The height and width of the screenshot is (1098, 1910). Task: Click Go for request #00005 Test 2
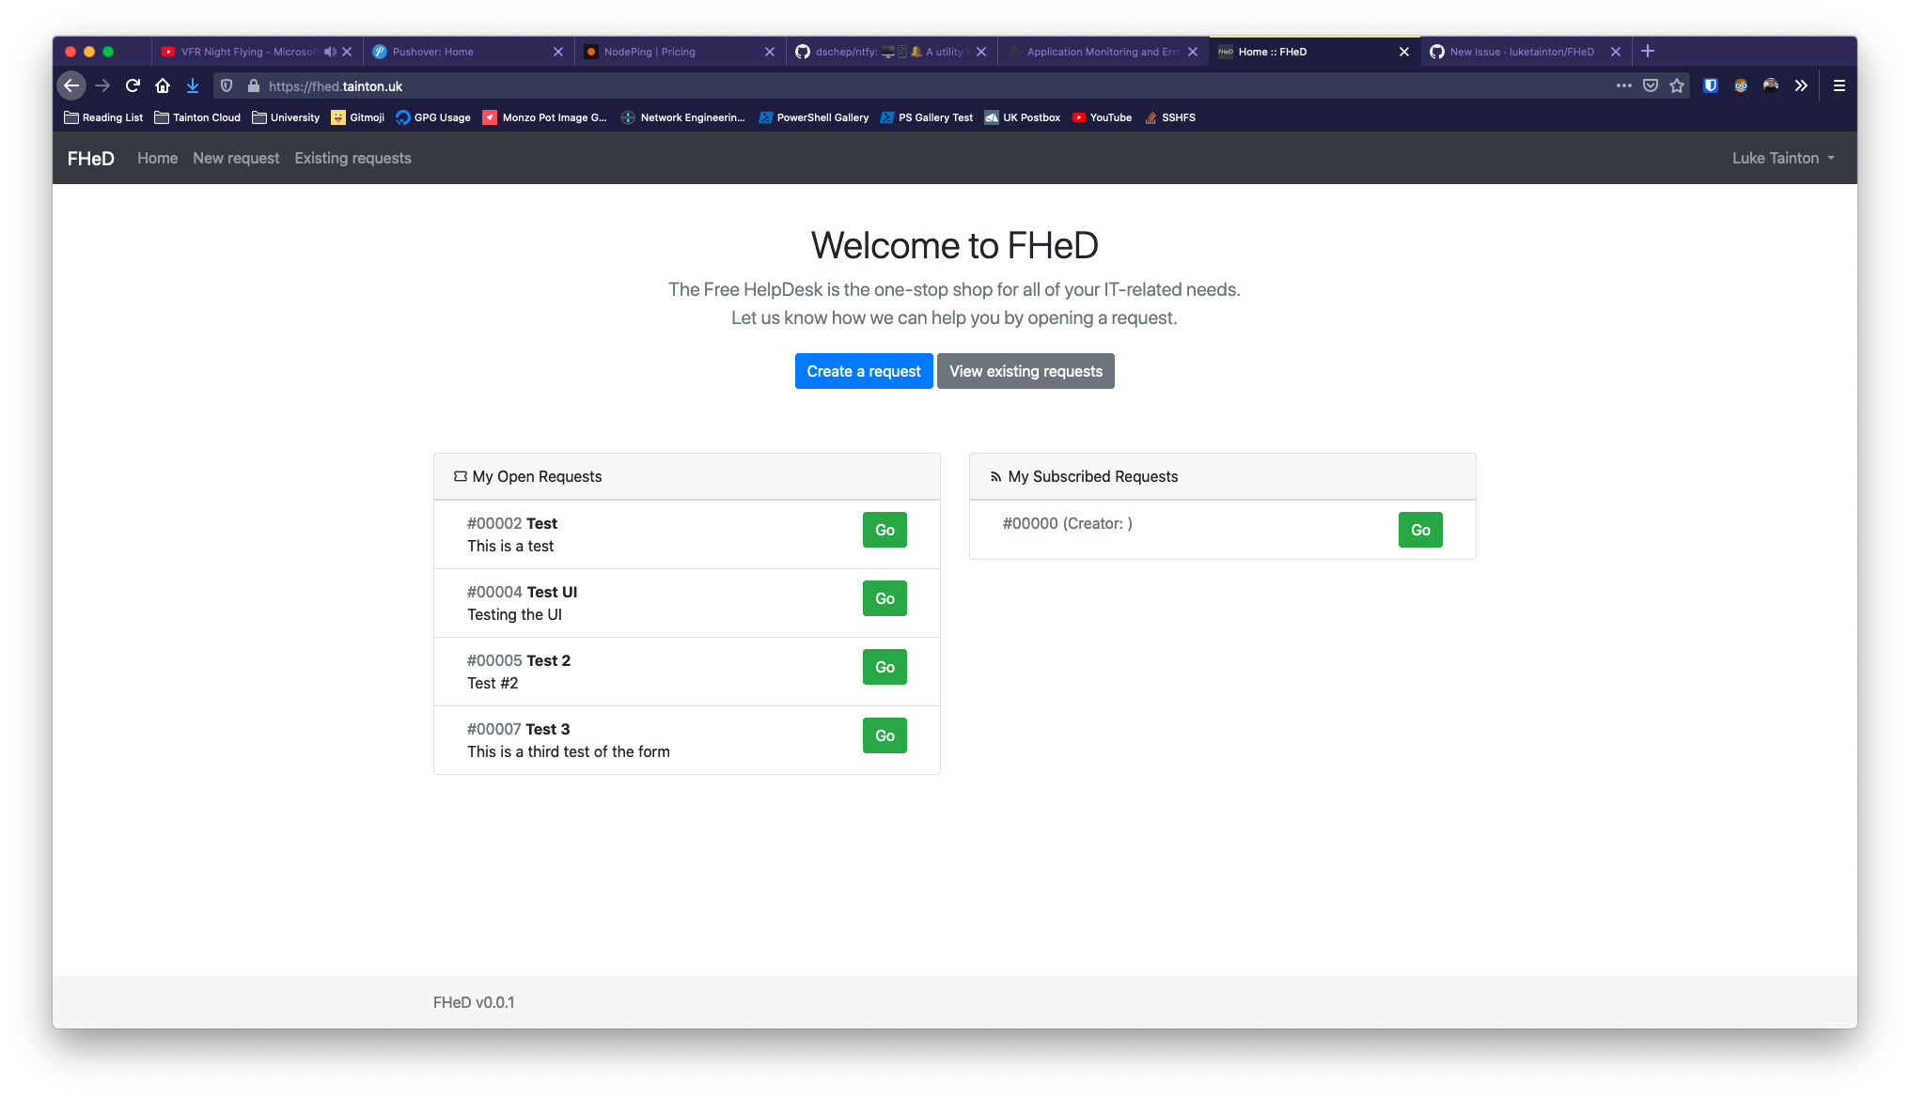tap(884, 667)
